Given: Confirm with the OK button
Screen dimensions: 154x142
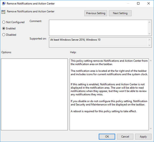Looking at the screenshot, I should 107,137.
